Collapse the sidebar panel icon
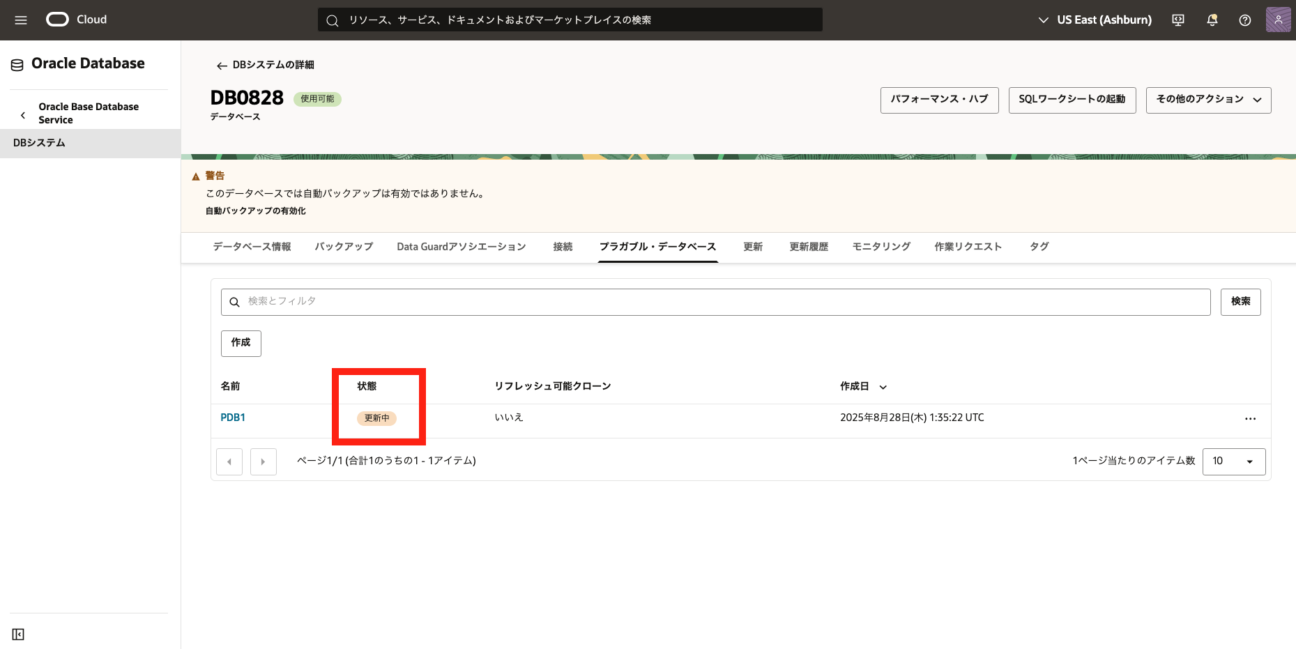Image resolution: width=1296 pixels, height=649 pixels. click(x=18, y=634)
